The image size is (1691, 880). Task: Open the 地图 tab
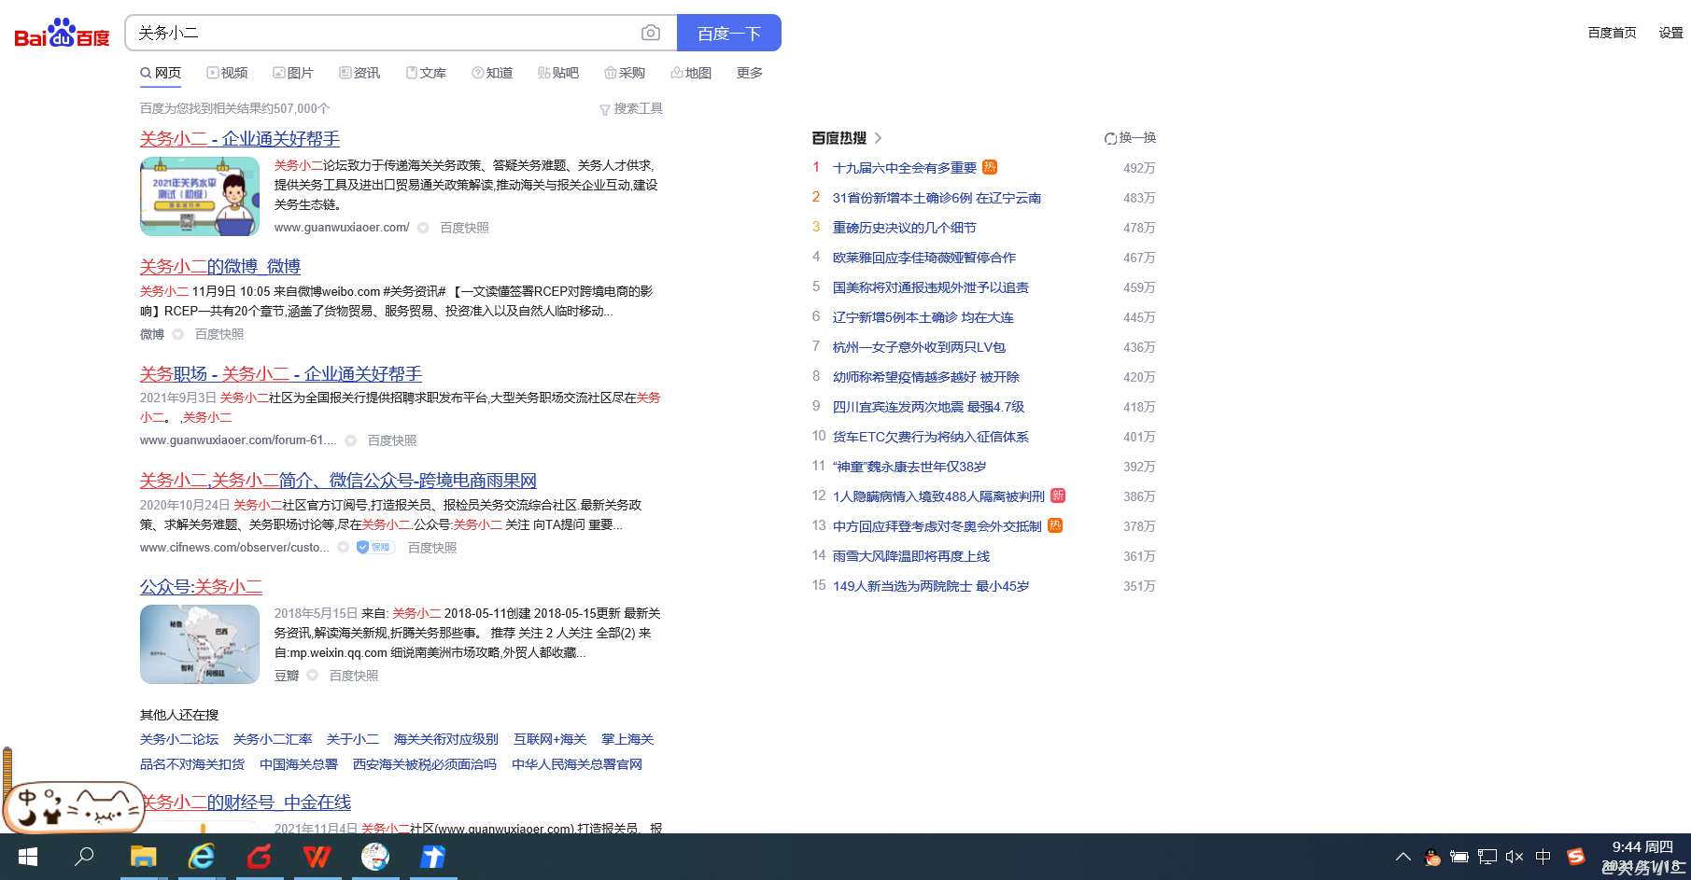(x=691, y=73)
